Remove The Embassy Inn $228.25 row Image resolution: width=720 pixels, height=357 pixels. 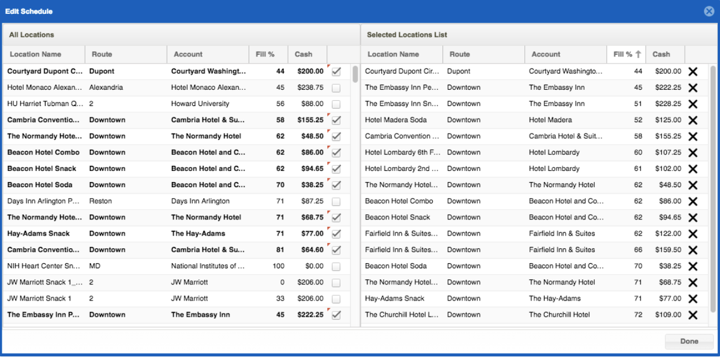(x=693, y=104)
